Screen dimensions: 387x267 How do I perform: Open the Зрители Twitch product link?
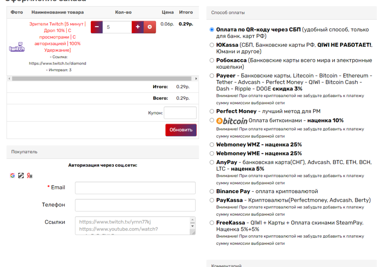(x=57, y=37)
